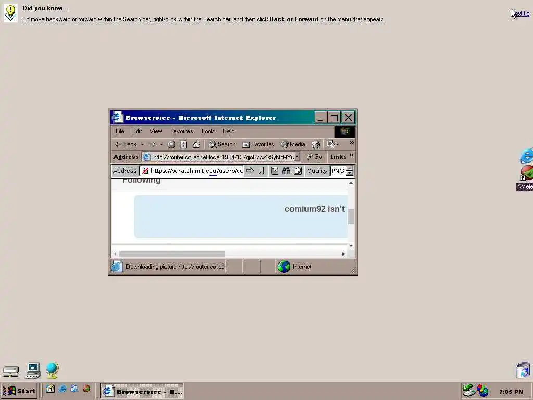
Task: Click the 'Following' heading text
Action: coord(142,181)
